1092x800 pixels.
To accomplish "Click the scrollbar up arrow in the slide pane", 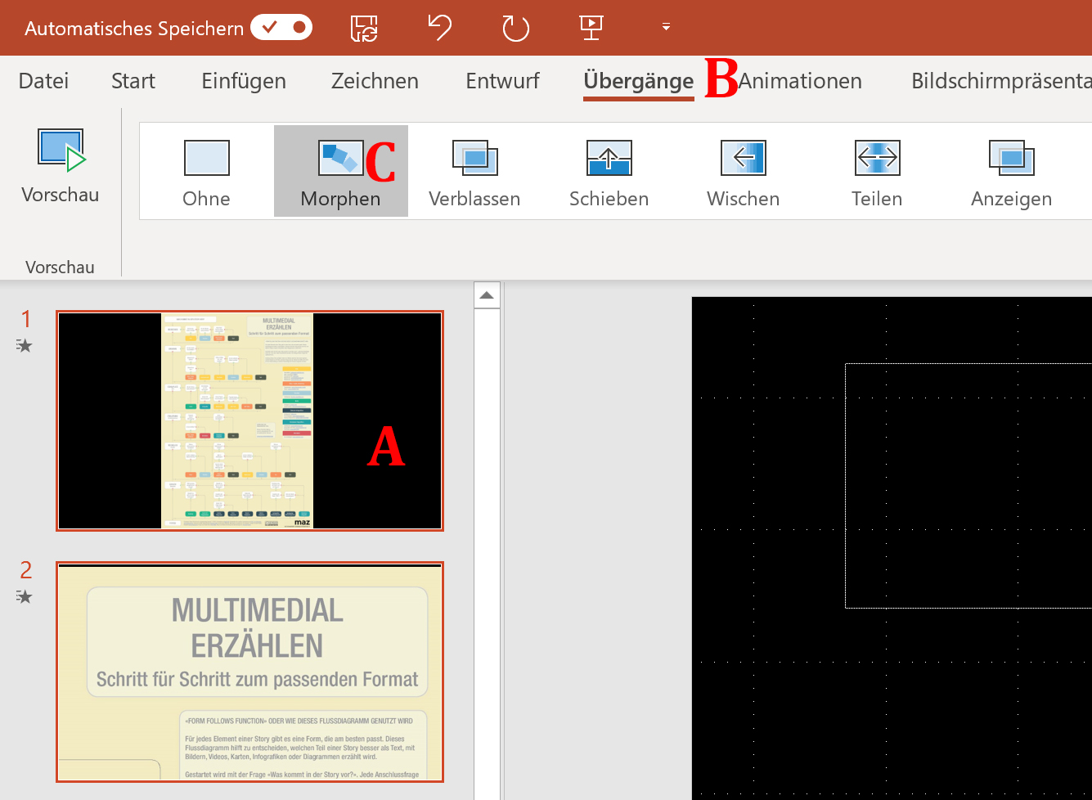I will 486,295.
